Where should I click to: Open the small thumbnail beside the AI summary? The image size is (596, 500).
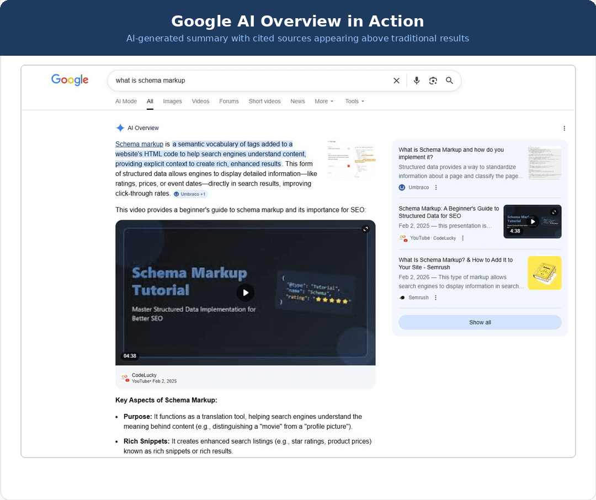tap(352, 159)
